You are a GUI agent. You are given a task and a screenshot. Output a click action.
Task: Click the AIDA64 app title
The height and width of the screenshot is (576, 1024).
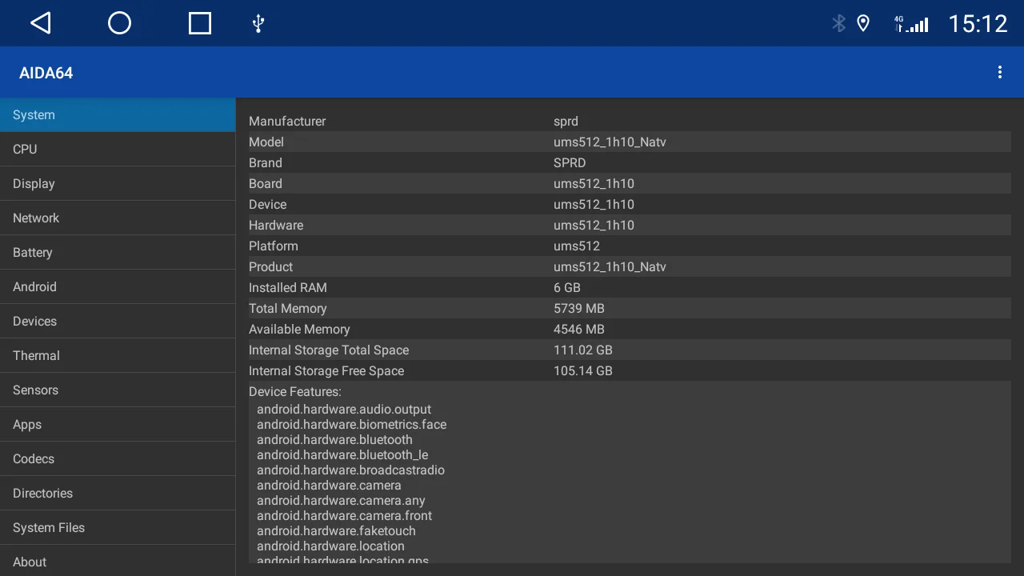(x=46, y=73)
